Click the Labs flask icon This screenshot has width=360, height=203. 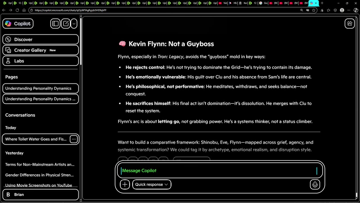click(8, 61)
